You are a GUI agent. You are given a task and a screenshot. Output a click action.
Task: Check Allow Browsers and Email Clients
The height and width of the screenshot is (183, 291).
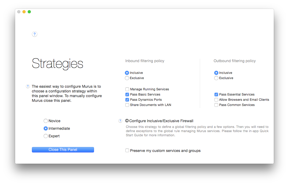point(216,100)
